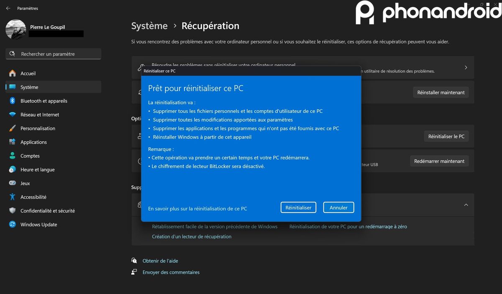The width and height of the screenshot is (502, 294).
Task: Open the Jeux gamepad icon
Action: 13,183
